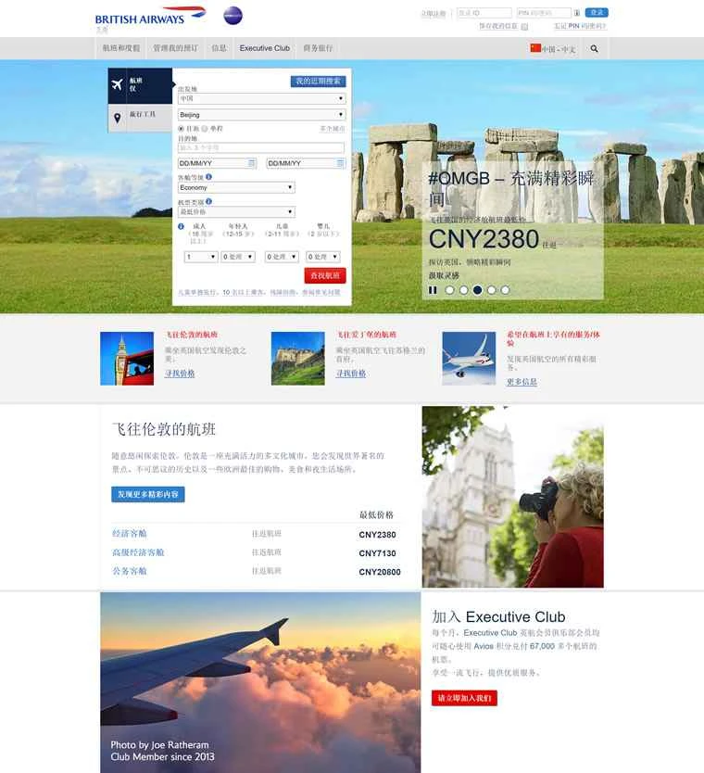The height and width of the screenshot is (773, 704).
Task: Expand the Beijing departure city dropdown
Action: point(261,115)
